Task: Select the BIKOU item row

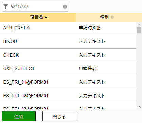Action: [68, 42]
